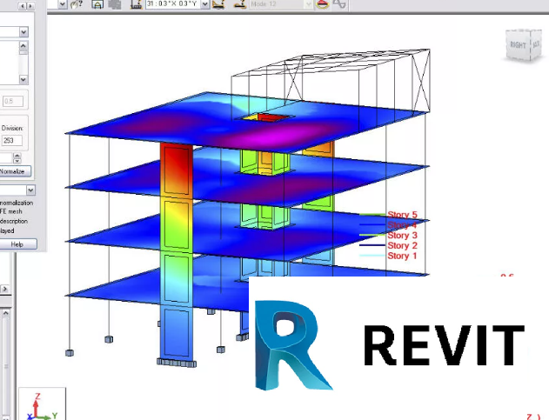Click the first beam load icon after combo
Image resolution: width=549 pixels, height=420 pixels.
coord(219,4)
